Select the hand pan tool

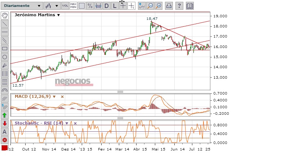click(5, 16)
